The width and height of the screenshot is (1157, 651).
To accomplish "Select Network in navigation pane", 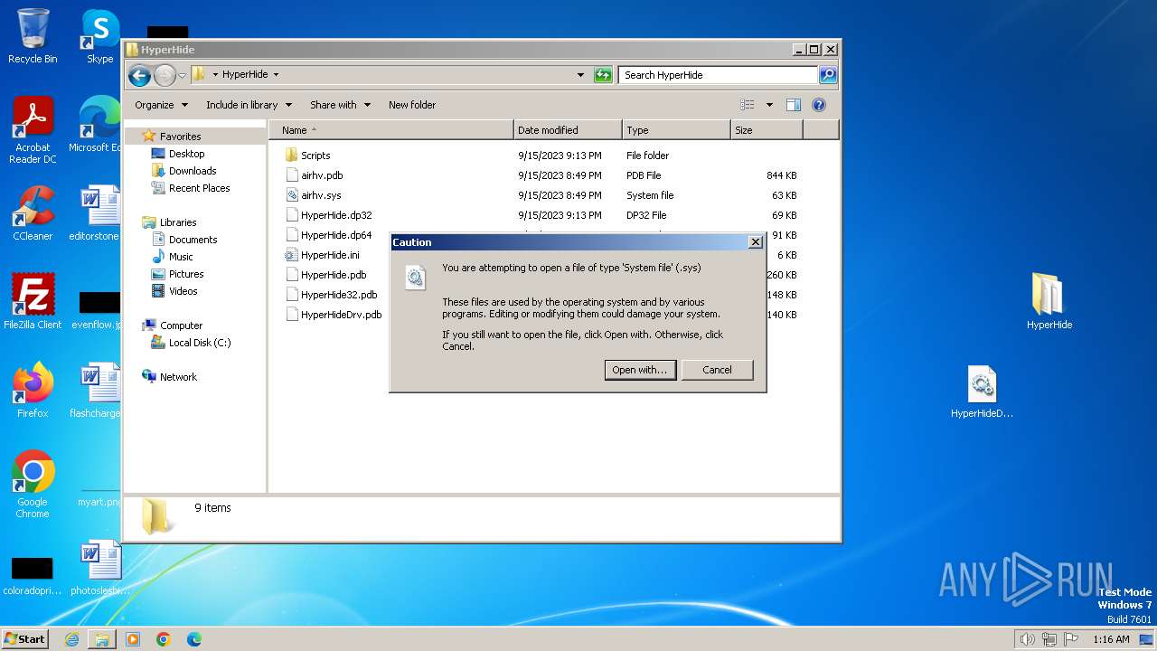I will (178, 377).
